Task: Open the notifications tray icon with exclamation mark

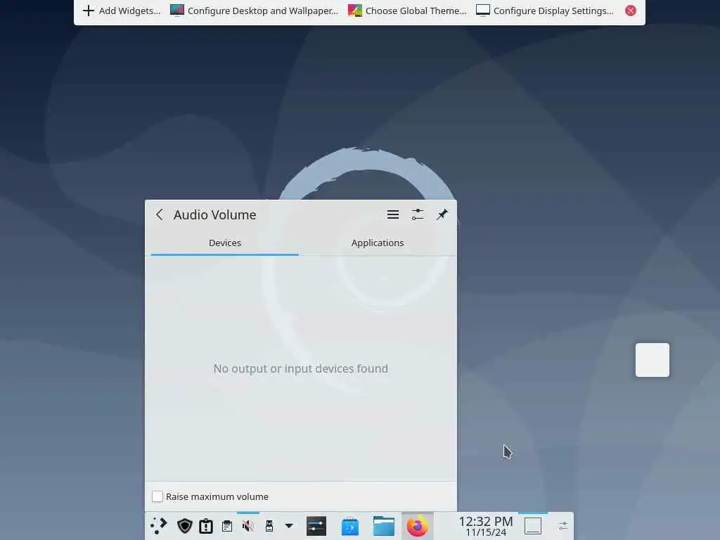Action: click(x=206, y=526)
